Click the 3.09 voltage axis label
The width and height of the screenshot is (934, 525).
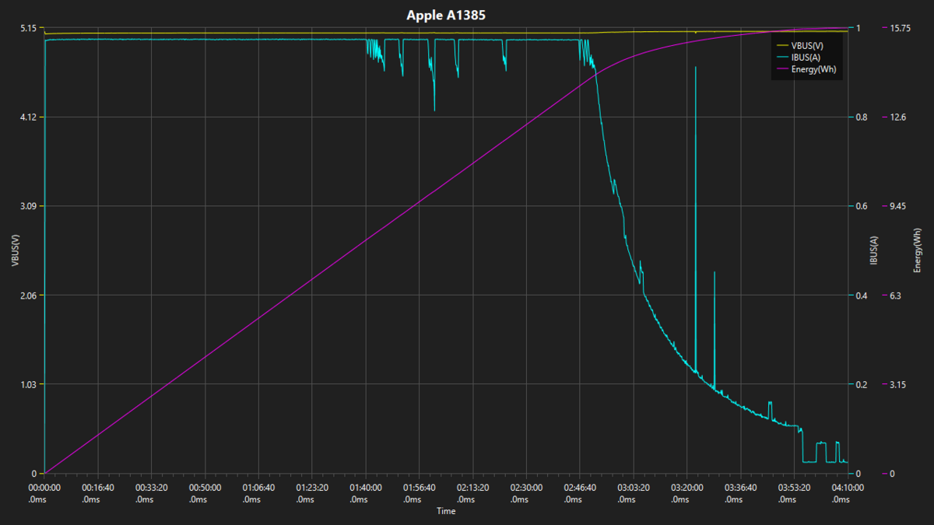pyautogui.click(x=29, y=206)
